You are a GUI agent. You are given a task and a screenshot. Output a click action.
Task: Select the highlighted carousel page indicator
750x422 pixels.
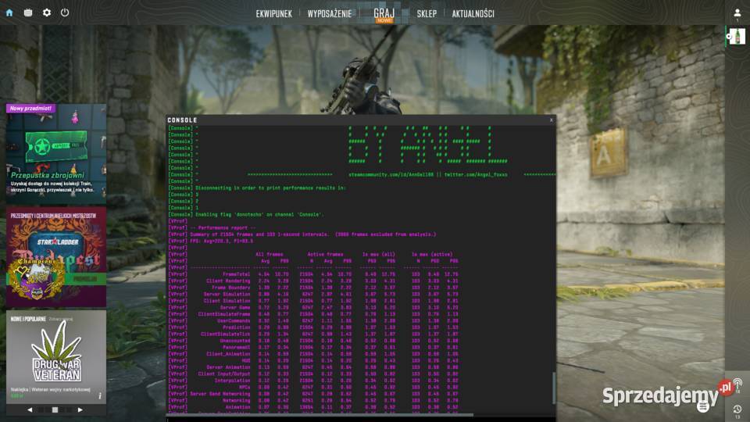[55, 409]
